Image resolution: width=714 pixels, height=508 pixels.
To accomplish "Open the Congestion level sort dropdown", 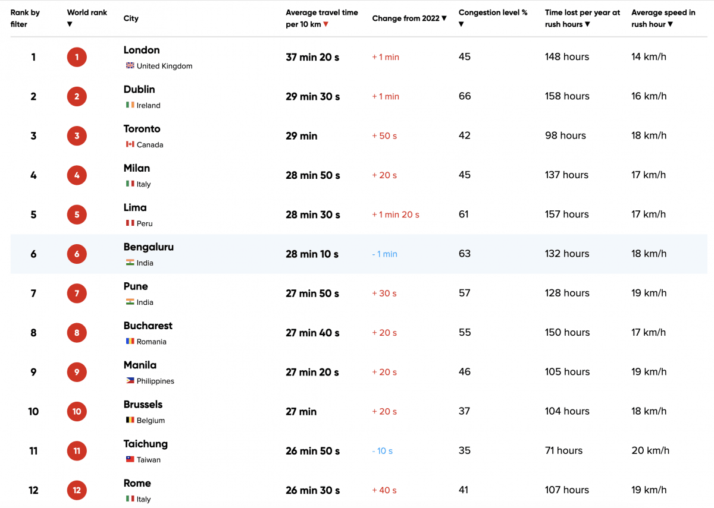I will [462, 24].
